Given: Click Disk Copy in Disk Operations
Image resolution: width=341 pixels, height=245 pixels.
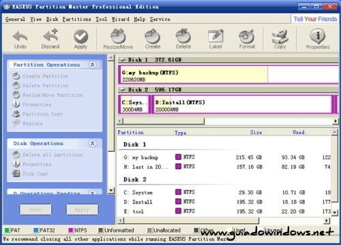Looking at the screenshot, I should coord(30,174).
